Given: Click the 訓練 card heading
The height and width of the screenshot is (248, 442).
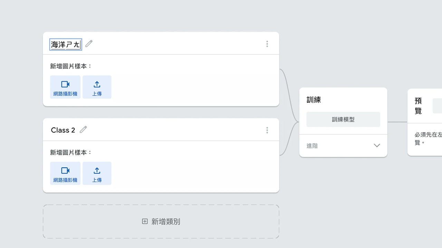Looking at the screenshot, I should 314,100.
